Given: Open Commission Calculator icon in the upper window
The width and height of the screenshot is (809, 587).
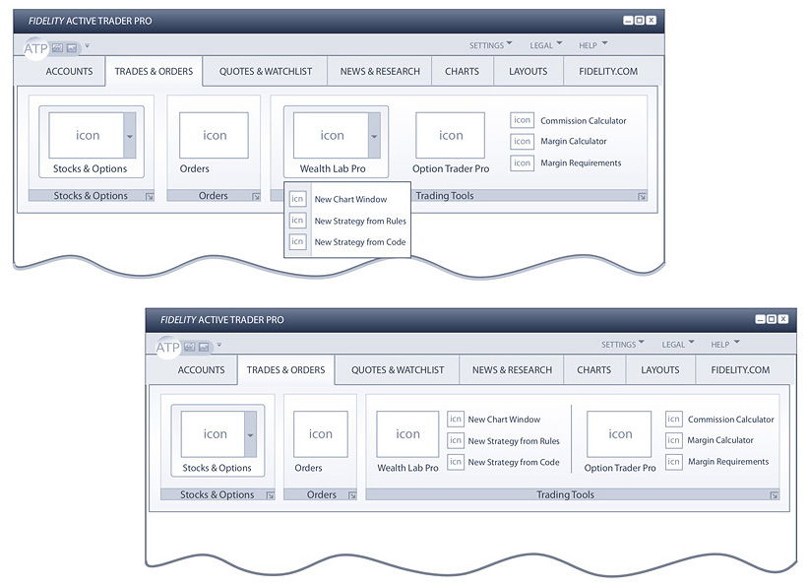Looking at the screenshot, I should (522, 120).
